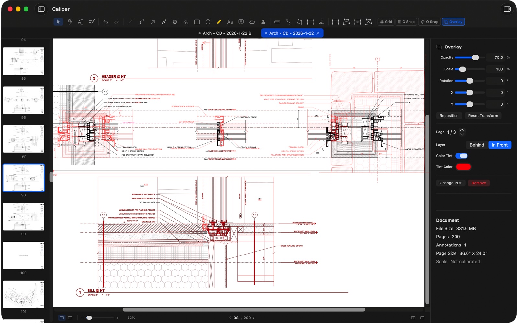Select the stamp tool
518x323 pixels.
pos(263,22)
